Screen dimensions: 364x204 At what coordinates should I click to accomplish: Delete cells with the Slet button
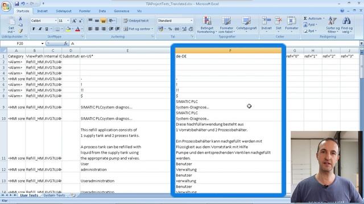[278, 24]
